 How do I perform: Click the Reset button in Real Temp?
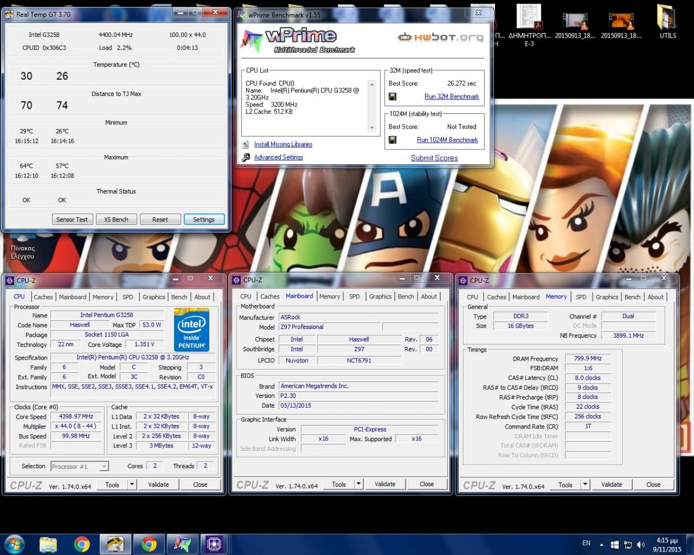[160, 219]
